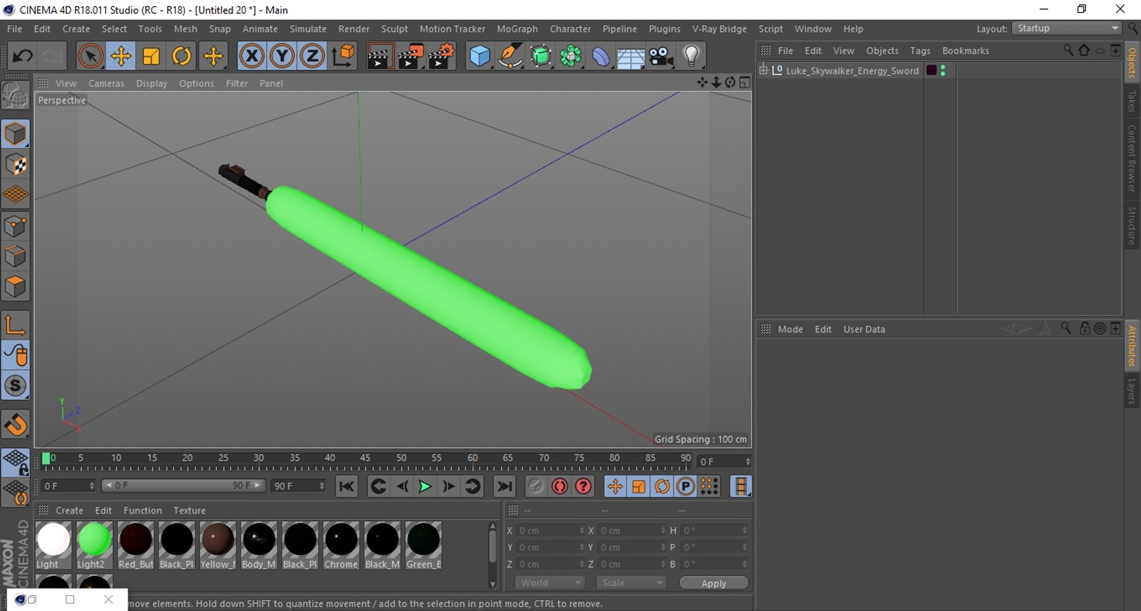This screenshot has width=1141, height=611.
Task: Click Render to Picture Viewer icon
Action: point(410,56)
